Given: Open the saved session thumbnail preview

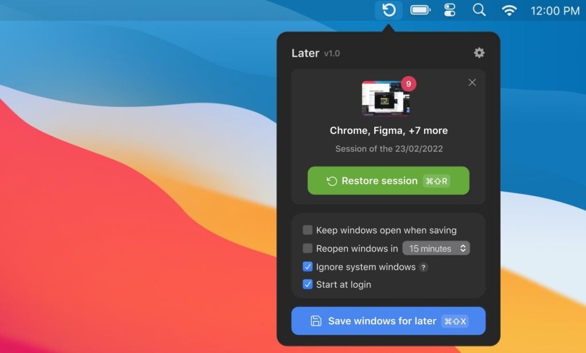Looking at the screenshot, I should (386, 98).
